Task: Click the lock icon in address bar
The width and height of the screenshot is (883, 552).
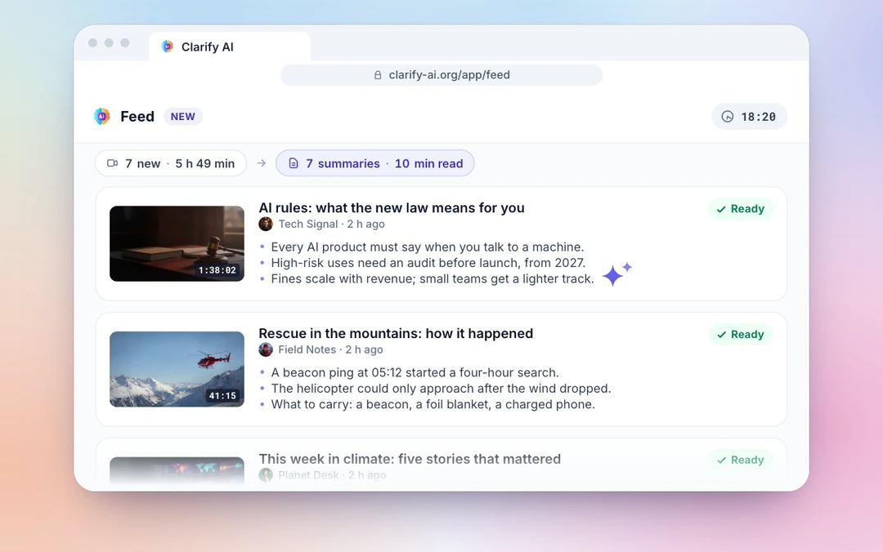Action: click(378, 75)
